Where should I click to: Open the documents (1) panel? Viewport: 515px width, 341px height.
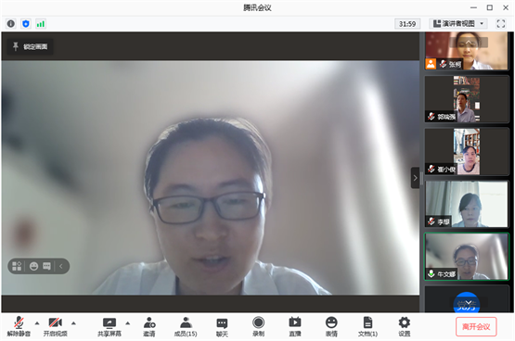[367, 326]
